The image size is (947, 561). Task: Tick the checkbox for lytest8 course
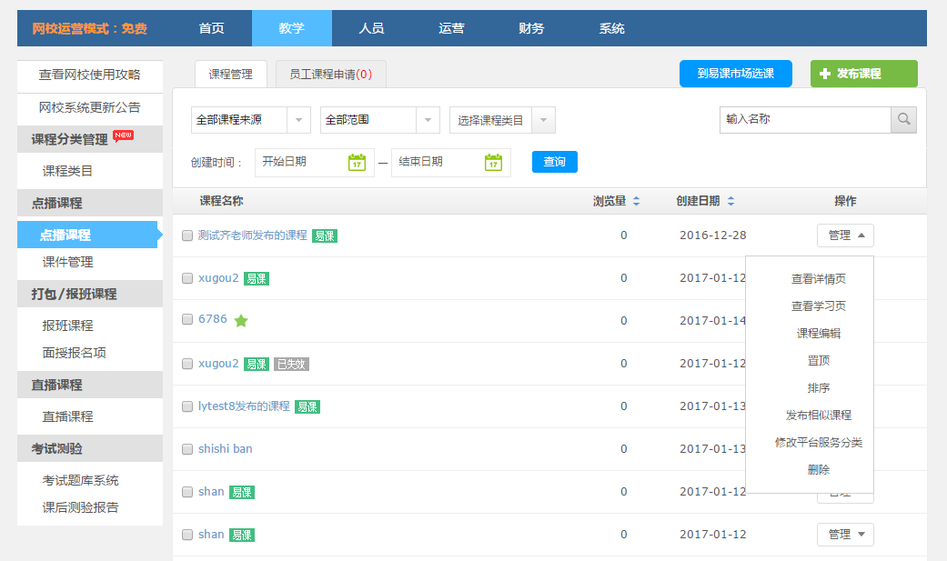tap(187, 406)
